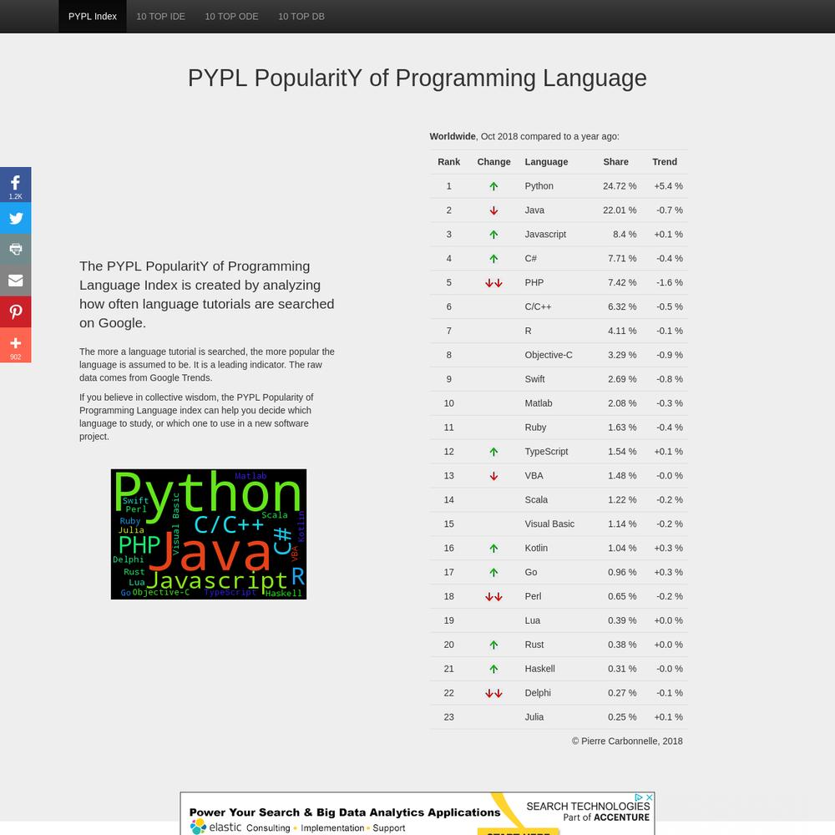Click rank 23 in the table
The width and height of the screenshot is (835, 835).
tap(449, 717)
